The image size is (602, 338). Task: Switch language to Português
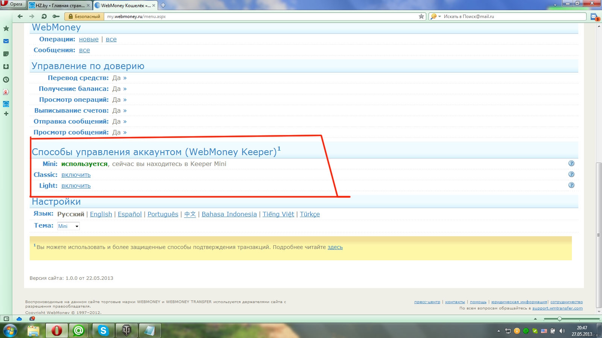(x=163, y=214)
